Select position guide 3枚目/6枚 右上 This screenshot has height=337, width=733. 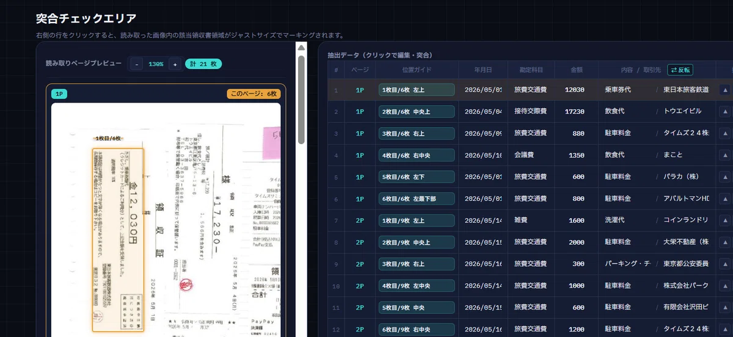point(417,133)
